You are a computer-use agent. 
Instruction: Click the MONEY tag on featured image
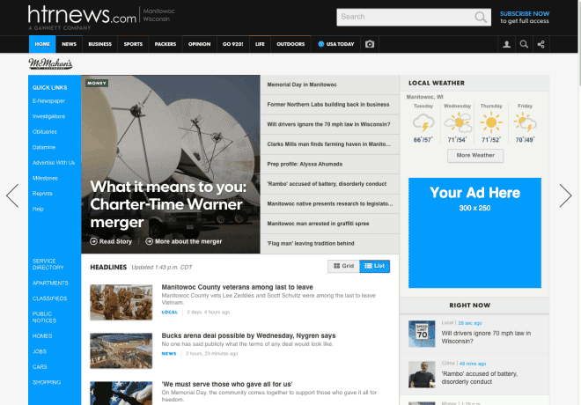tap(97, 83)
